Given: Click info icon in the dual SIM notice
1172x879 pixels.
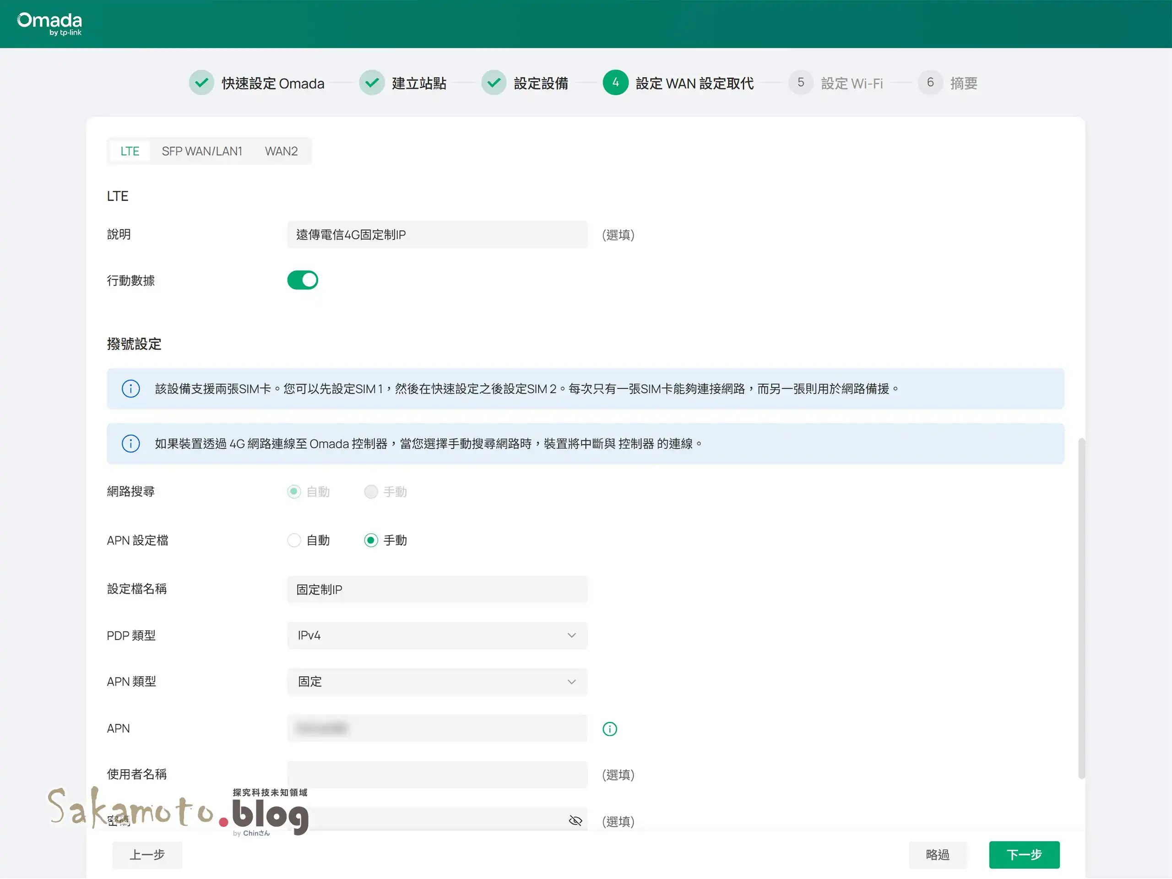Looking at the screenshot, I should (131, 389).
